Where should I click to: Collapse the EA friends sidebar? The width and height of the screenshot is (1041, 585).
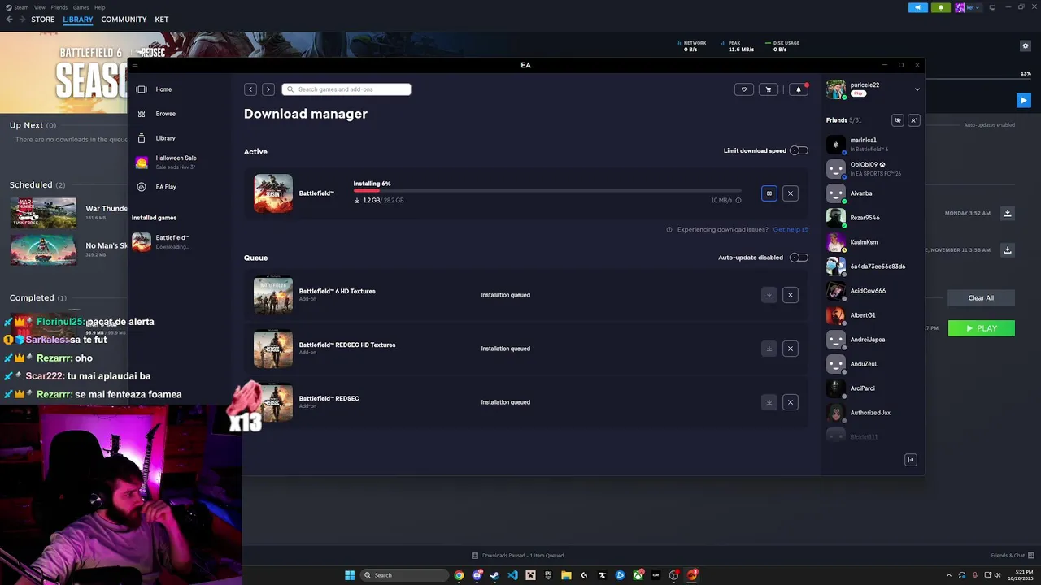911,460
